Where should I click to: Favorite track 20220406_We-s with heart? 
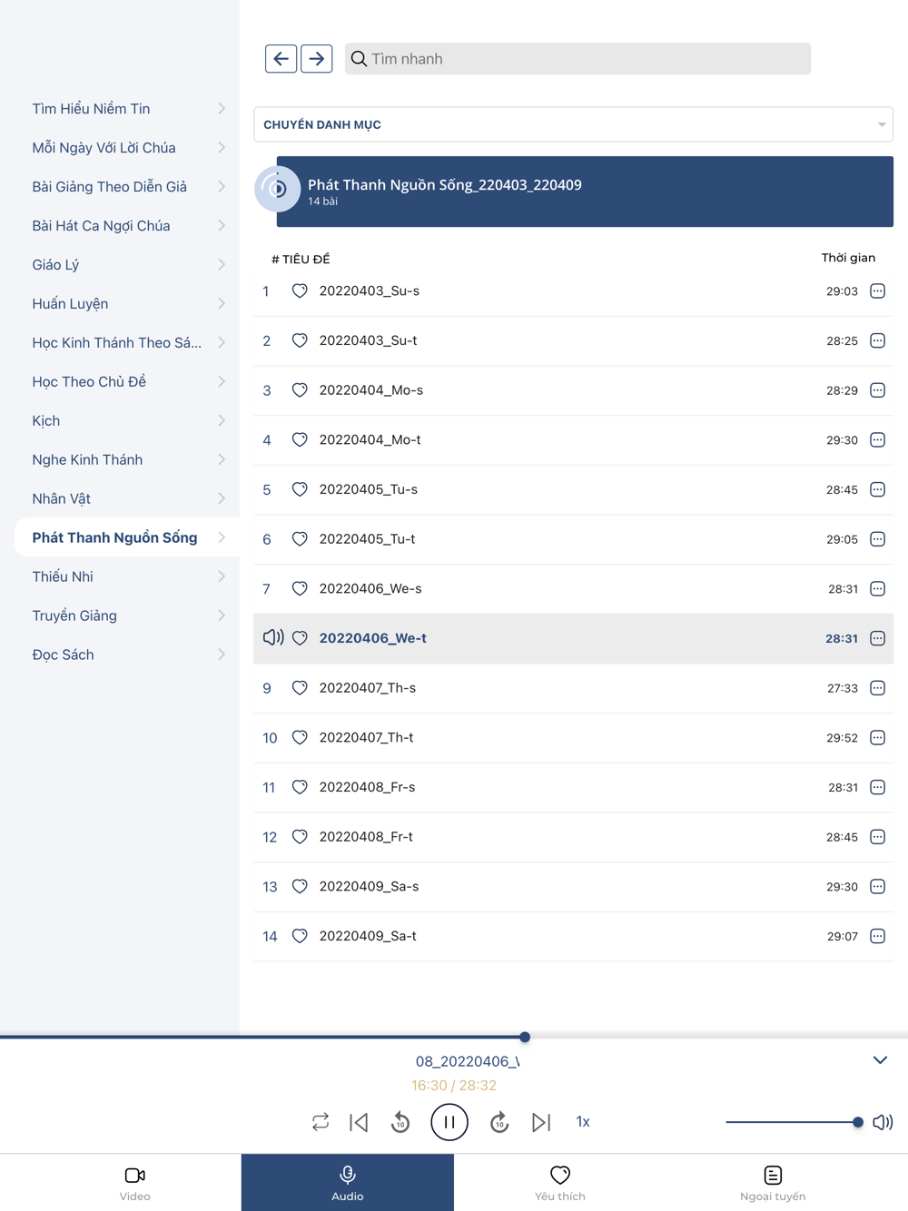[x=300, y=588]
